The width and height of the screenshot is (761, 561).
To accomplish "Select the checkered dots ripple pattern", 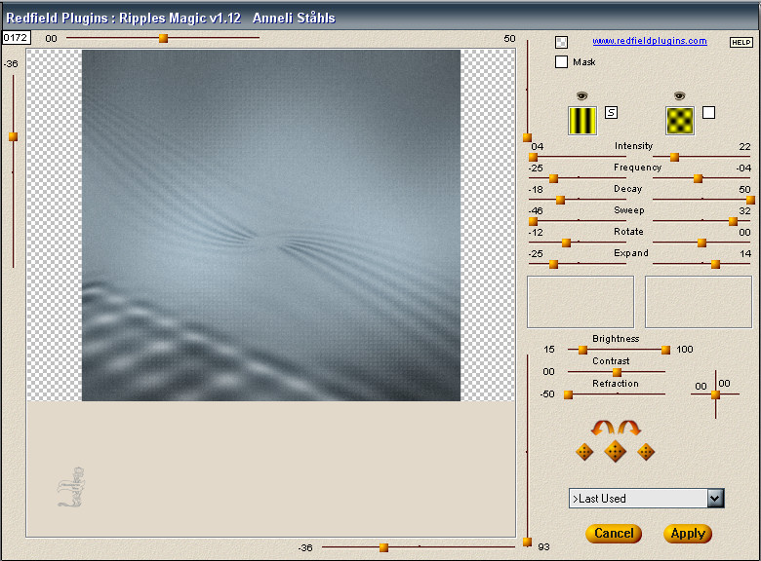I will [680, 121].
